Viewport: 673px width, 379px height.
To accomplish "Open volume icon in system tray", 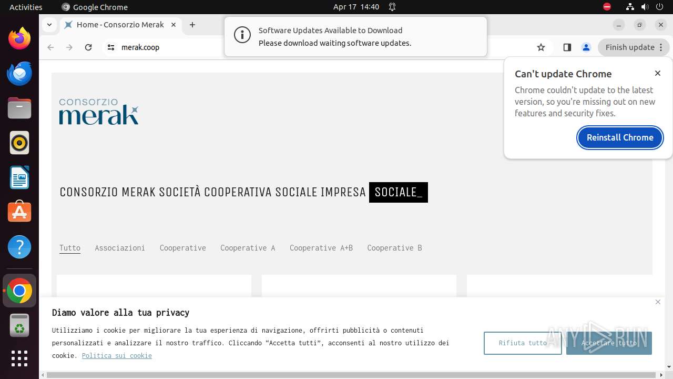I will (645, 7).
